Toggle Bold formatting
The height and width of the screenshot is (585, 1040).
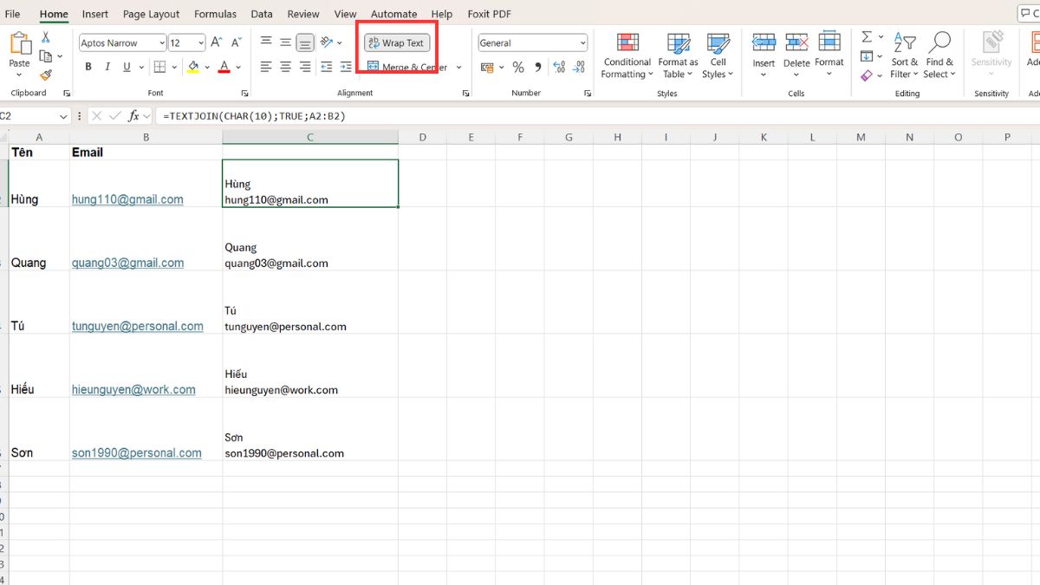(88, 67)
